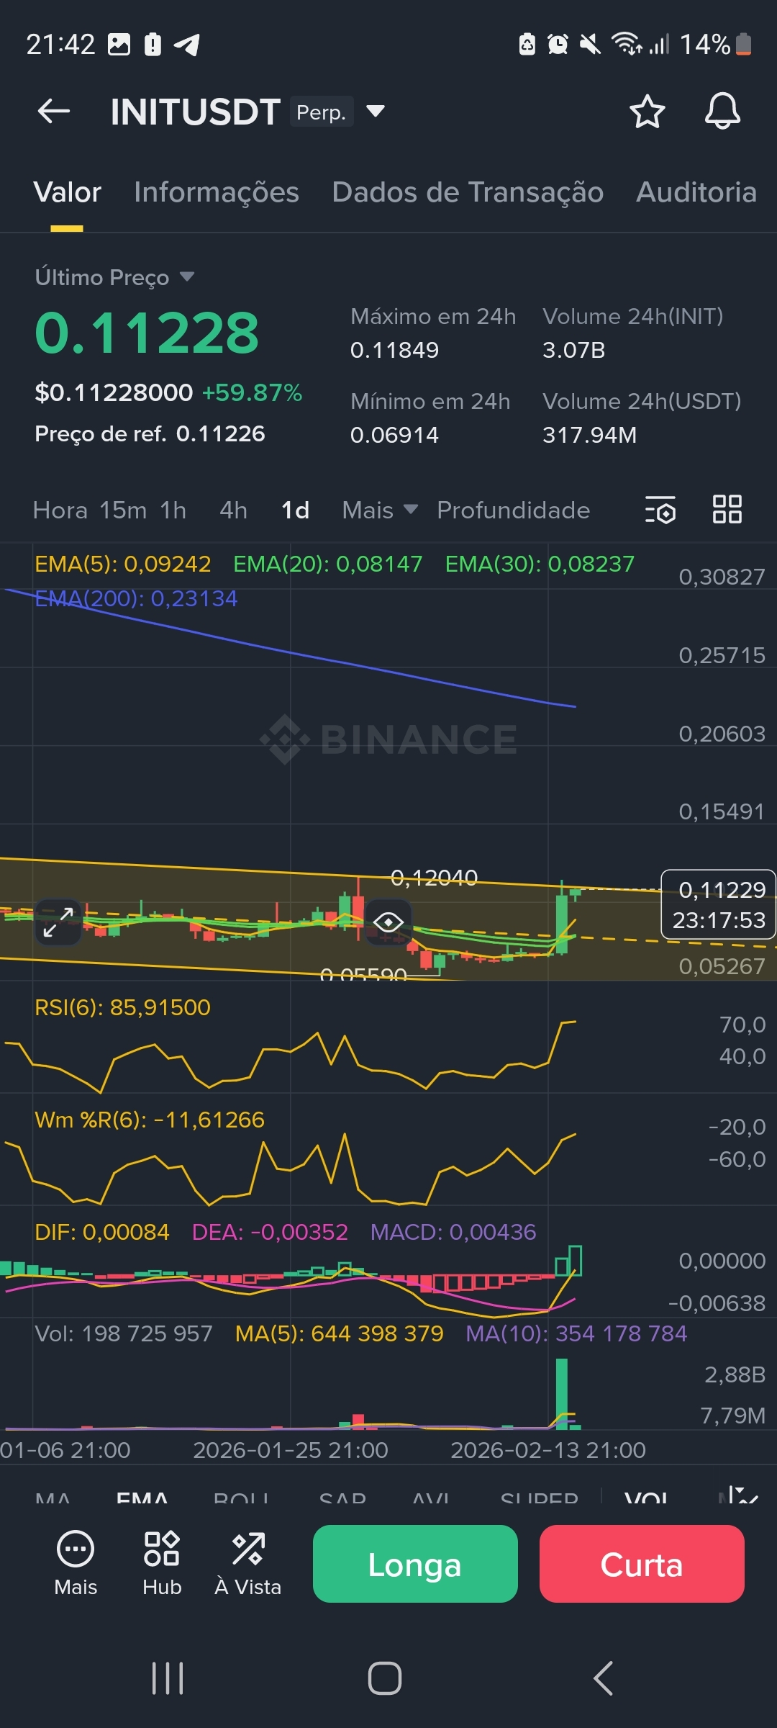The image size is (777, 1728).
Task: Tap the volume MA(10) label
Action: pos(576,1333)
